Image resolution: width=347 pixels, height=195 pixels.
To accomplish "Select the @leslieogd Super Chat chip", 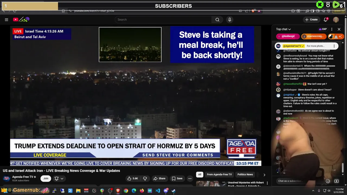I will pyautogui.click(x=288, y=36).
